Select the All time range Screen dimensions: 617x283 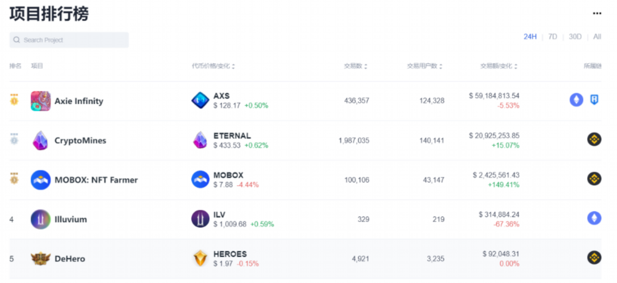point(597,37)
